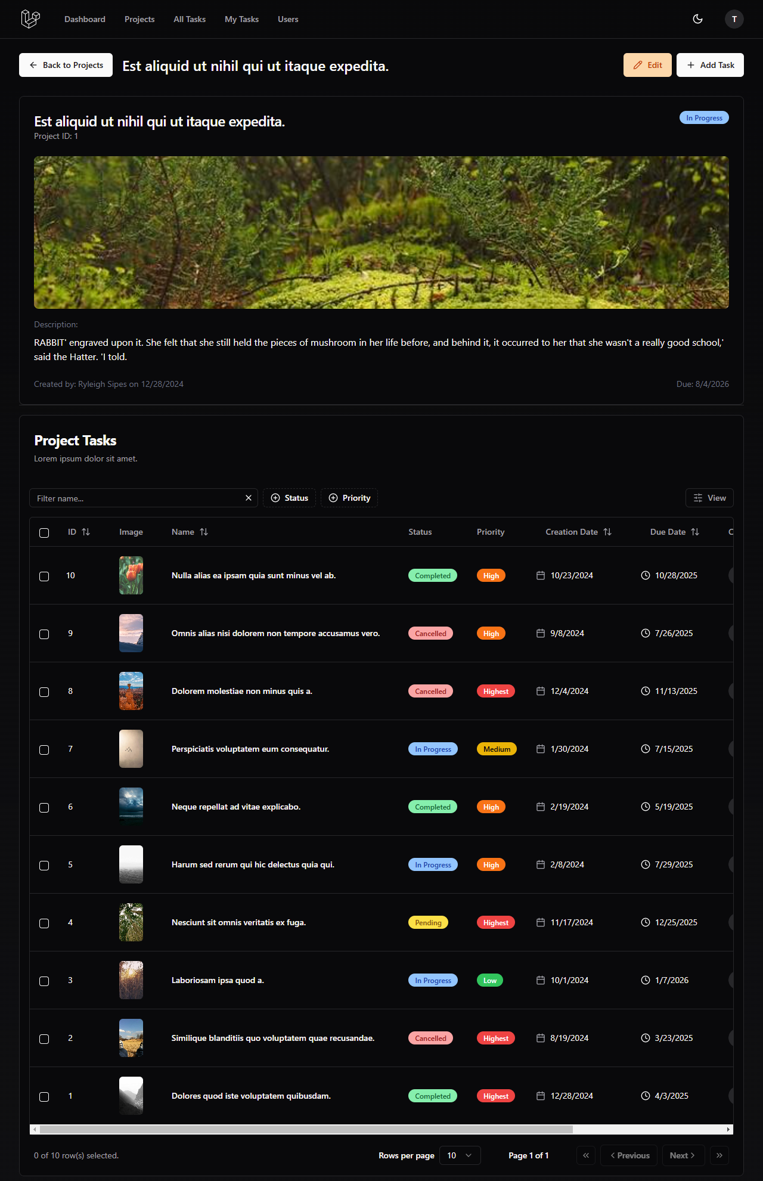The image size is (763, 1181).
Task: Sort tasks by Name arrows icon
Action: point(204,532)
